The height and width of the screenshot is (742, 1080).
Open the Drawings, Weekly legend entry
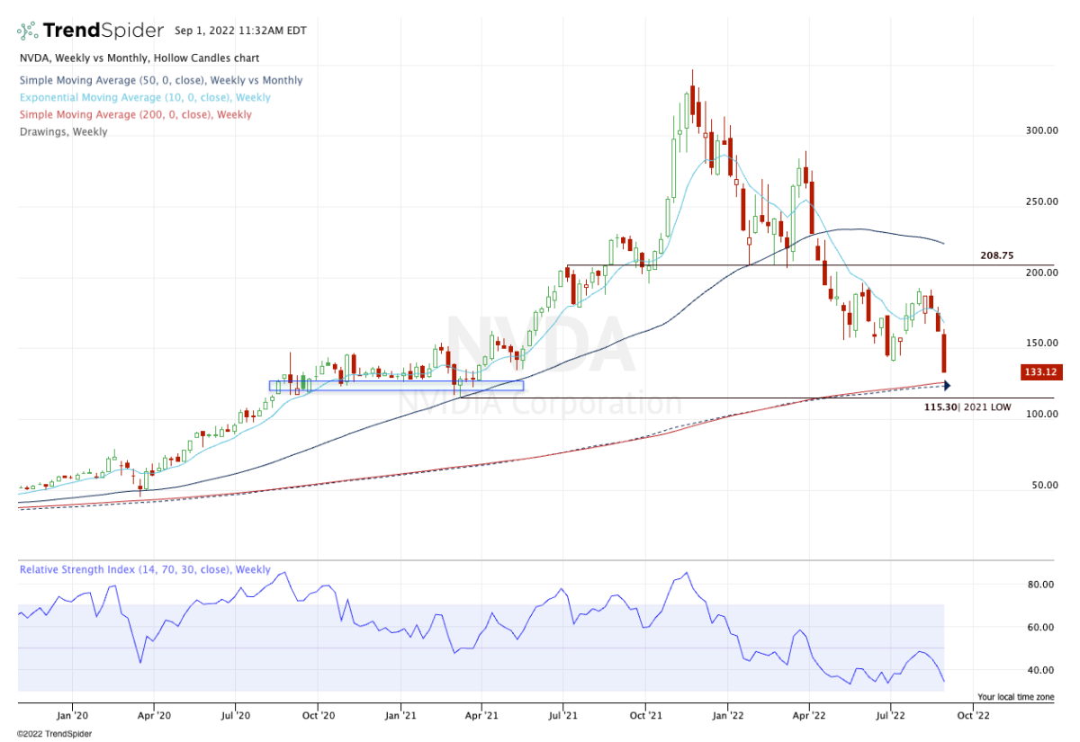(63, 131)
